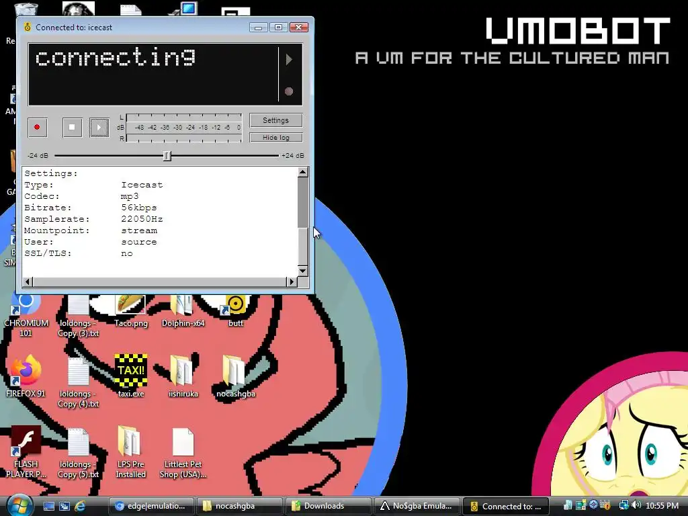Click log horizontal scrollbar left arrow

tap(28, 282)
